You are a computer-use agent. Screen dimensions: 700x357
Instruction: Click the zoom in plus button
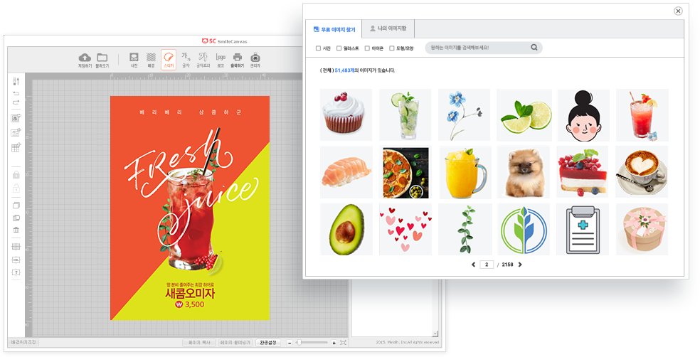tap(334, 343)
